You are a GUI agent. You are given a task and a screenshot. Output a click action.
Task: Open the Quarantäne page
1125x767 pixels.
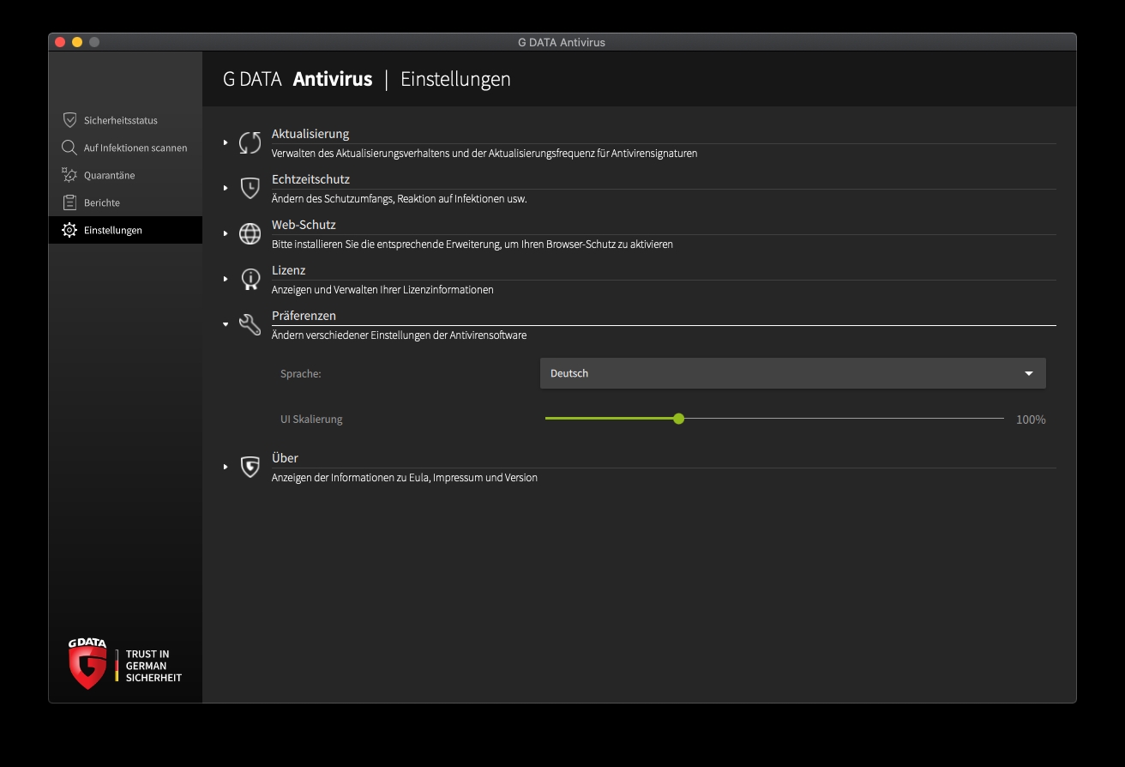(x=125, y=175)
